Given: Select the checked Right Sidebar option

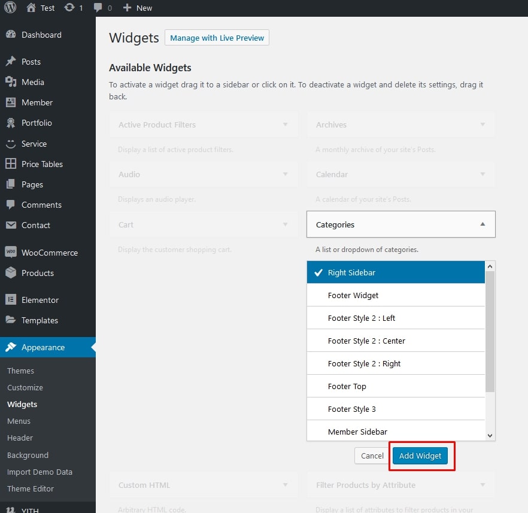Looking at the screenshot, I should pos(396,272).
